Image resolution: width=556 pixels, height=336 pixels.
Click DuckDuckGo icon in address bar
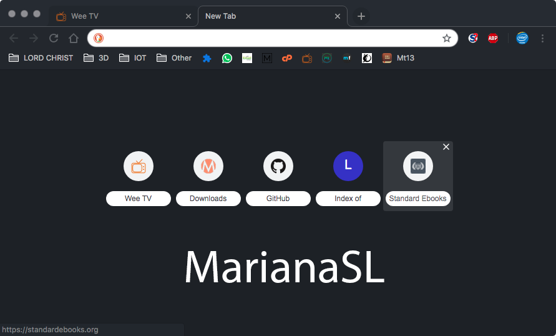pos(99,38)
